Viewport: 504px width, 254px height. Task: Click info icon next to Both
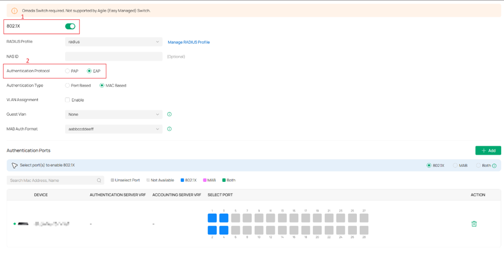tap(494, 166)
